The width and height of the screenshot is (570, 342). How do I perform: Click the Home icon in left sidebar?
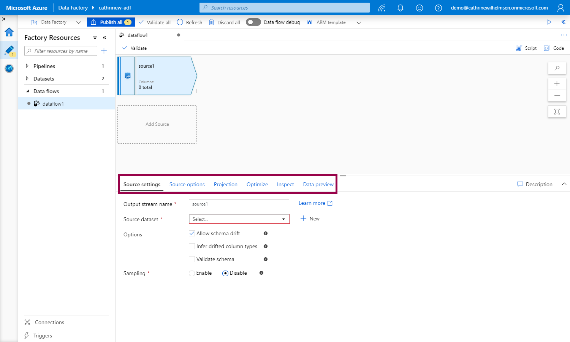[x=9, y=32]
